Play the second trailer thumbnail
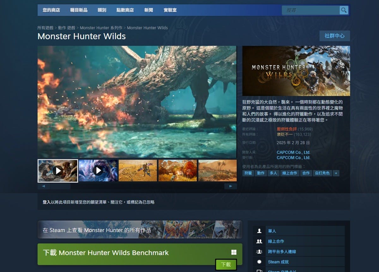This screenshot has width=379, height=272. tap(98, 171)
